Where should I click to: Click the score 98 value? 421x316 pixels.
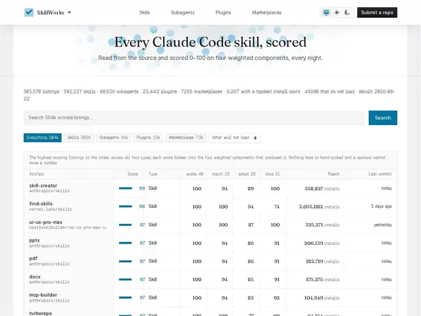click(142, 206)
